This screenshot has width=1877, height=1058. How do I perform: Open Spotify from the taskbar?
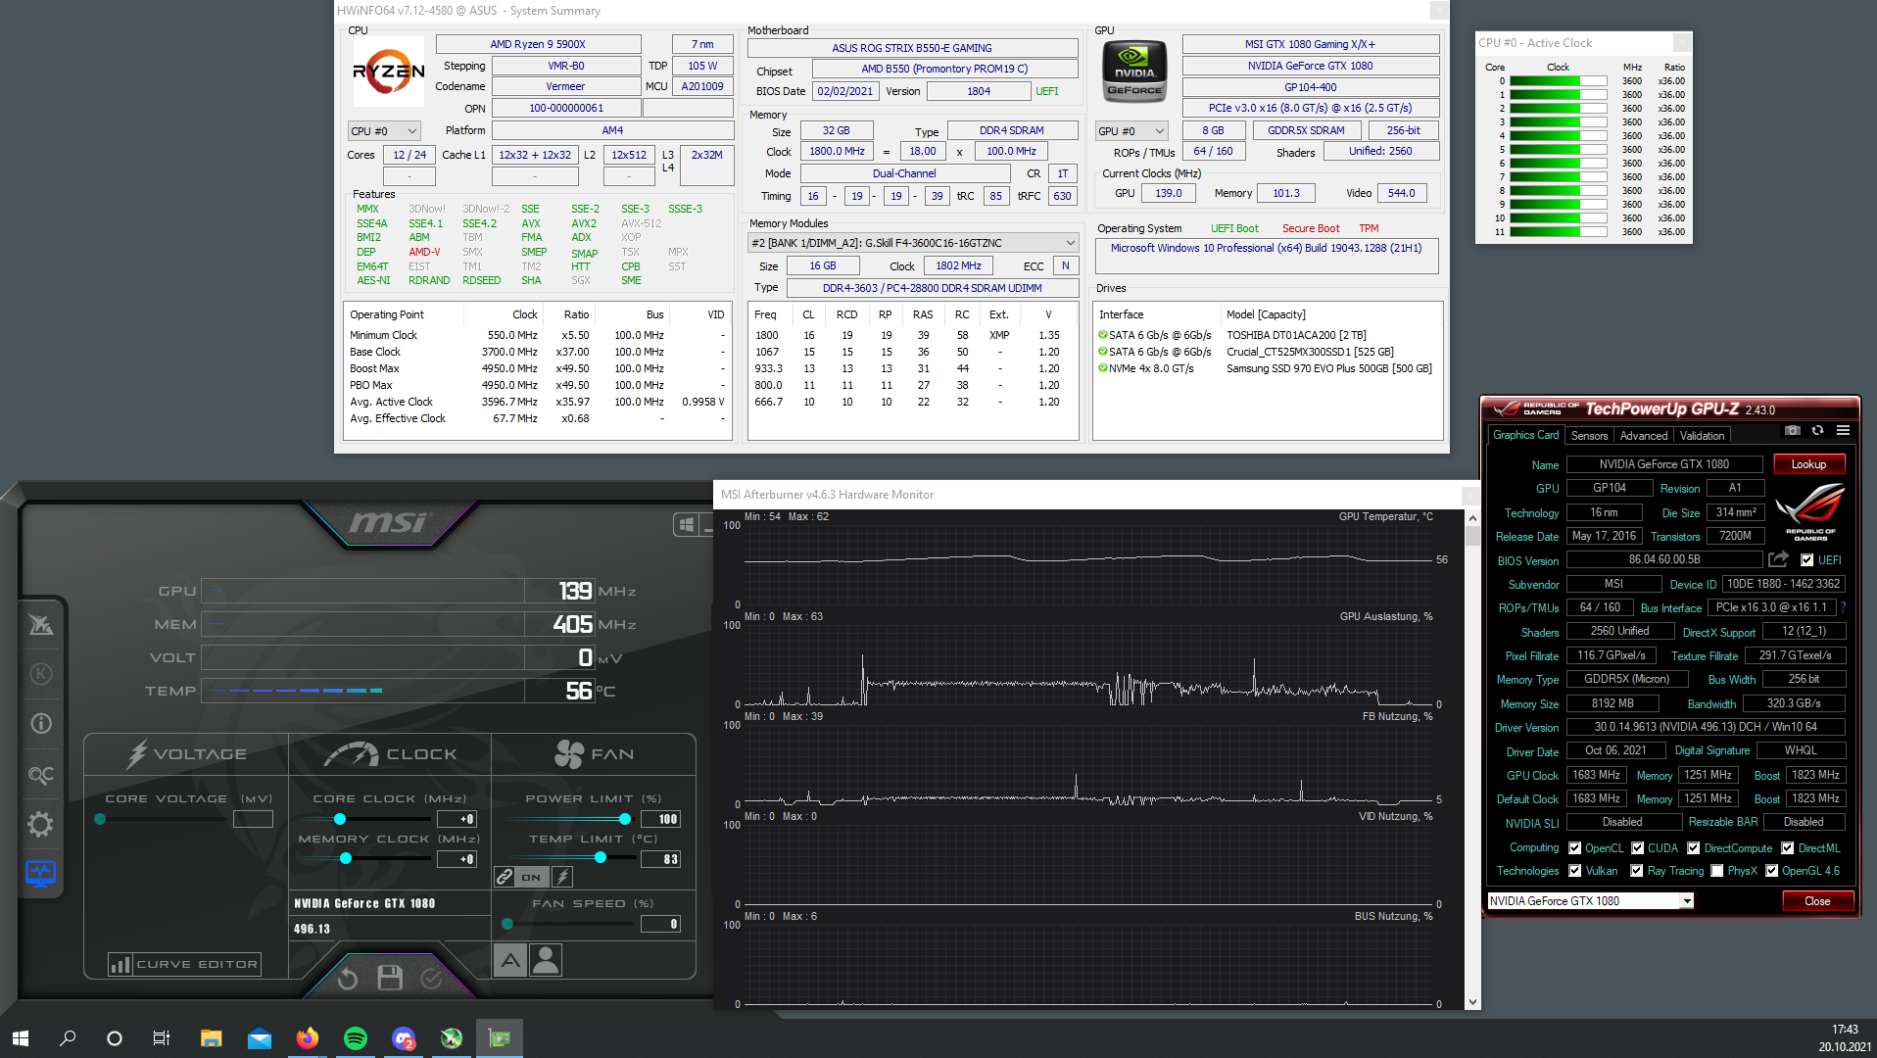(356, 1038)
